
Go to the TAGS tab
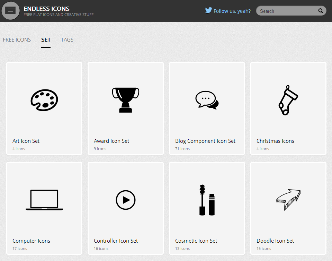67,40
